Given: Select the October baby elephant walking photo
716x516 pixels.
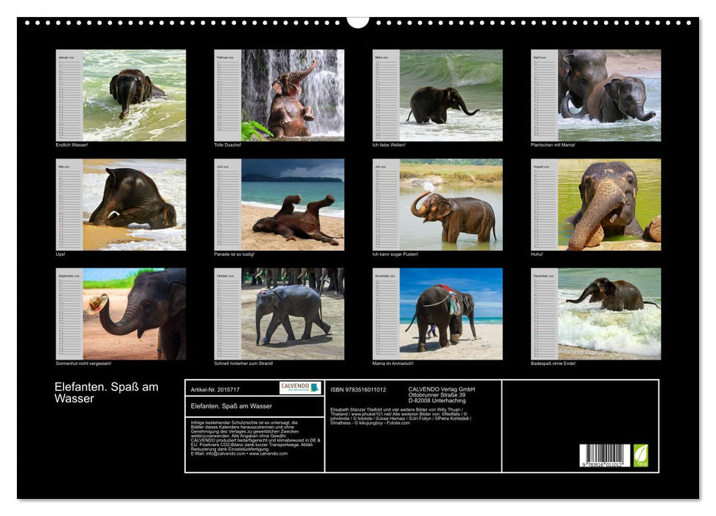Looking at the screenshot, I should [293, 313].
